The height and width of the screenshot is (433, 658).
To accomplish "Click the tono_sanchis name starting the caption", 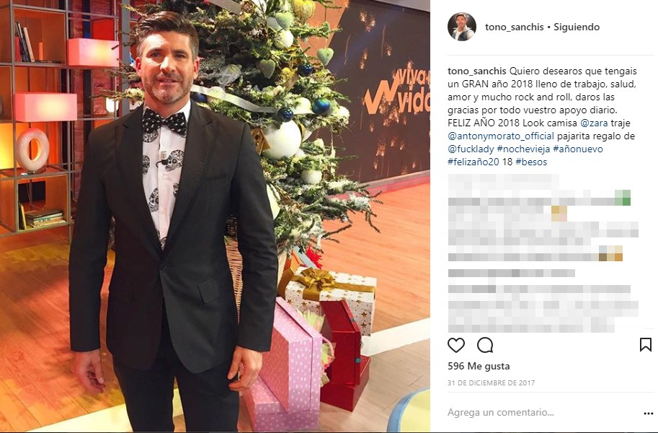I will pos(477,71).
